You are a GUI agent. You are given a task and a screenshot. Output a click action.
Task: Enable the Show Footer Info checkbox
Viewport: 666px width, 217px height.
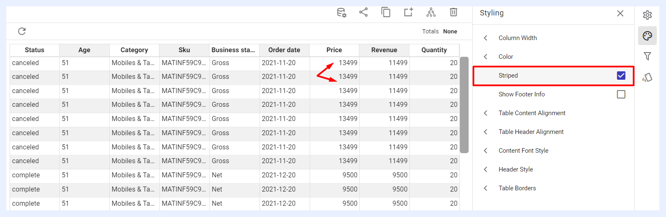click(621, 94)
